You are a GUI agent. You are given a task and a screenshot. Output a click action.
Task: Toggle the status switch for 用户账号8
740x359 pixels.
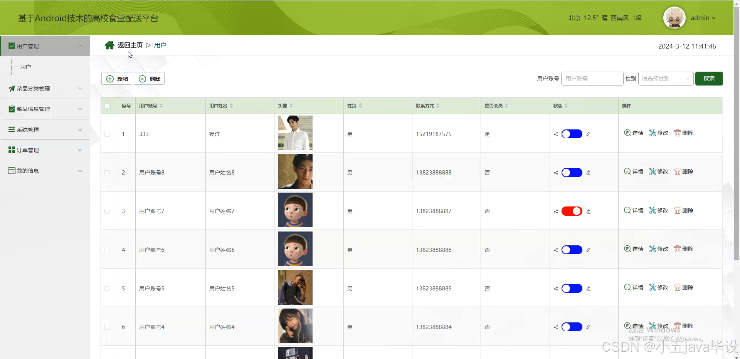tap(572, 173)
